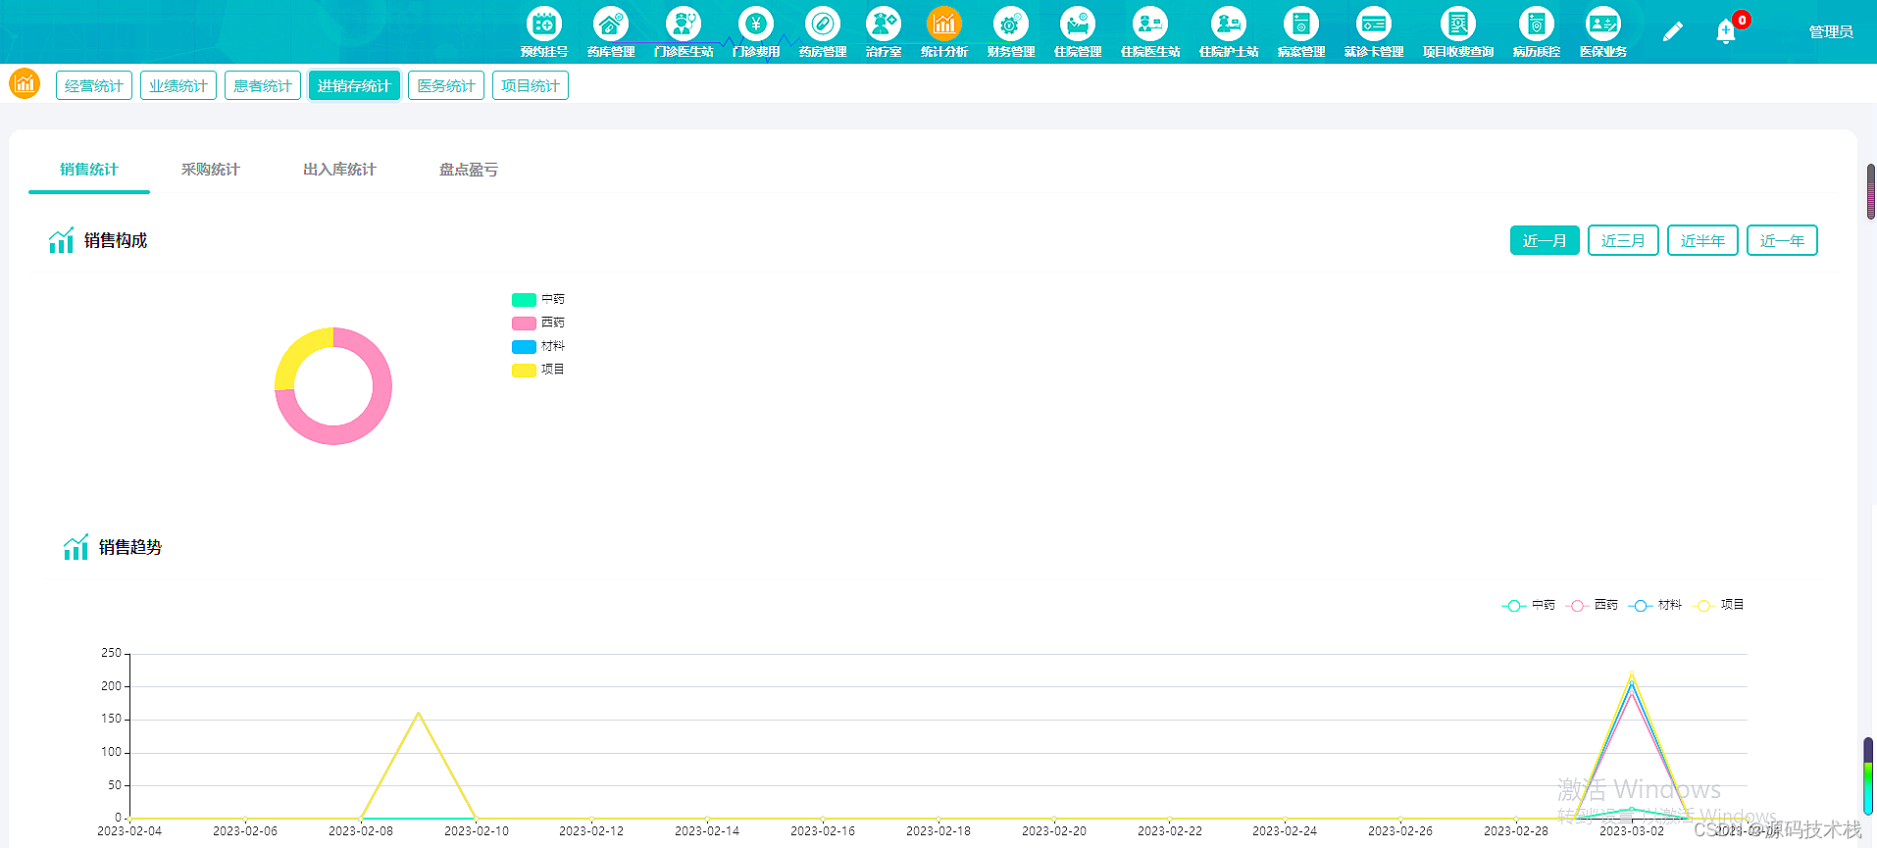Click the orange statistics chart icon below header
The width and height of the screenshot is (1877, 848).
click(25, 84)
